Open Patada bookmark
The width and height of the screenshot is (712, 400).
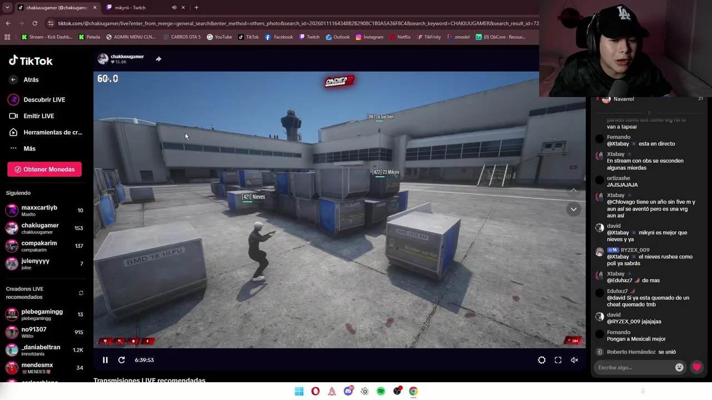click(89, 37)
